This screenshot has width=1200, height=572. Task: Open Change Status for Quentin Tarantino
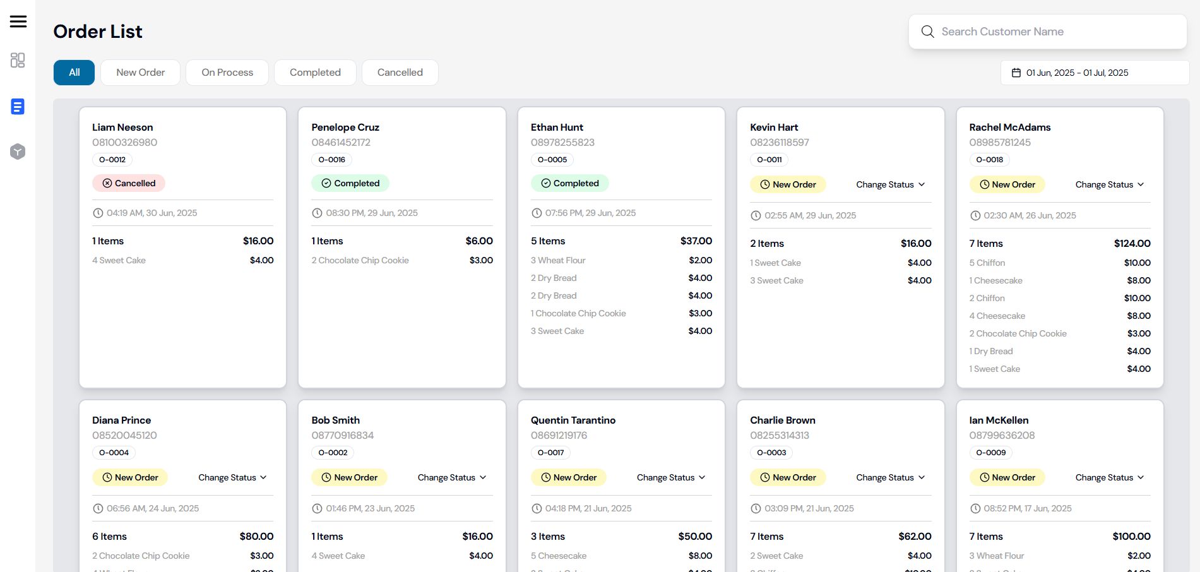click(671, 477)
